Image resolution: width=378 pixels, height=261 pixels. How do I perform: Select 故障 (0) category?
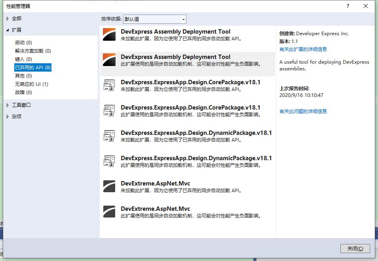point(23,93)
